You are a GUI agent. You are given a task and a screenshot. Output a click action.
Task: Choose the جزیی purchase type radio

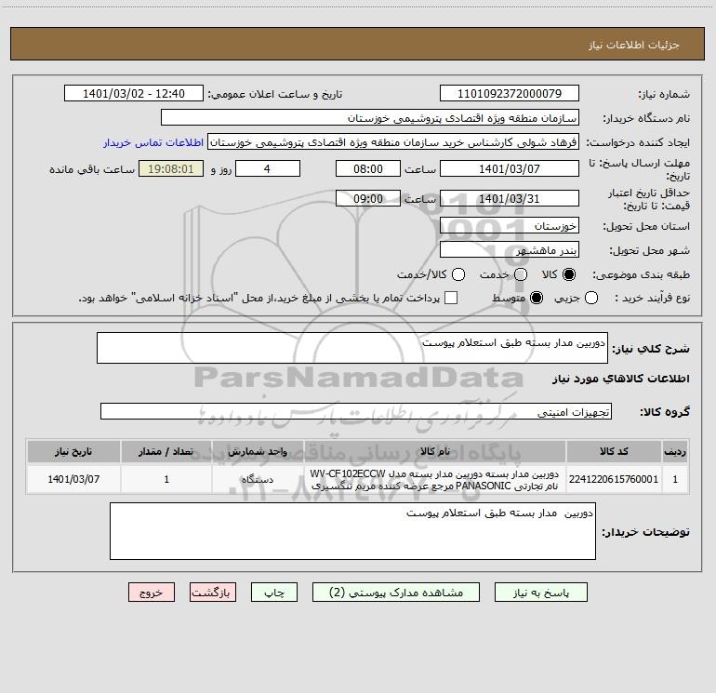(x=590, y=298)
